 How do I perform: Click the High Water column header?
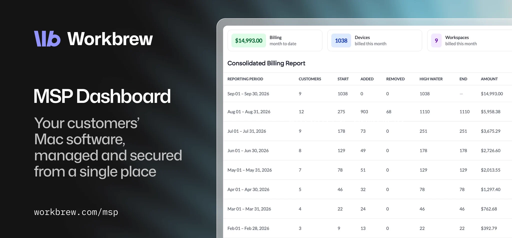click(x=431, y=79)
